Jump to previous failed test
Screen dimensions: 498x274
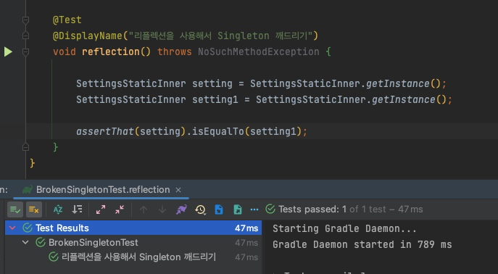pyautogui.click(x=144, y=209)
